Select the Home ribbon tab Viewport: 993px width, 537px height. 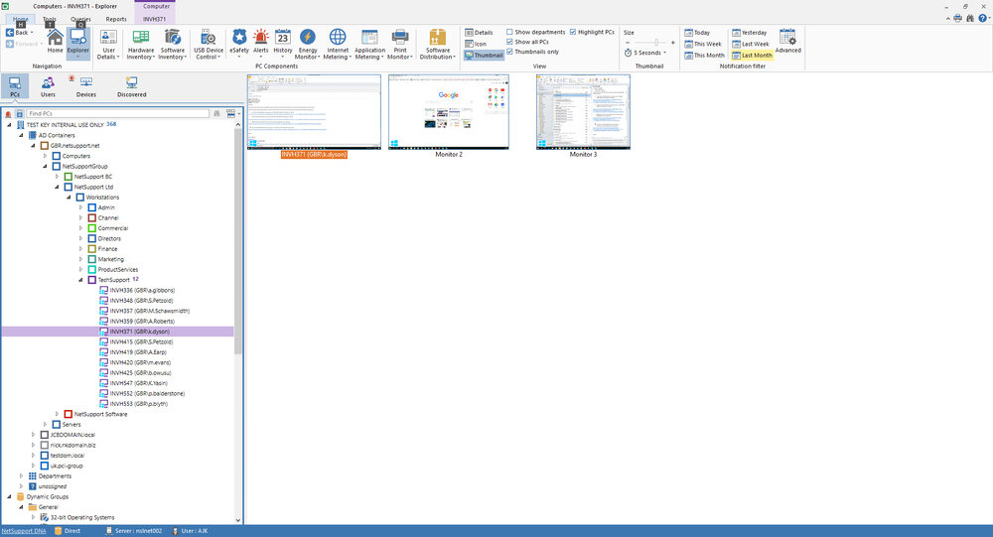click(x=21, y=19)
